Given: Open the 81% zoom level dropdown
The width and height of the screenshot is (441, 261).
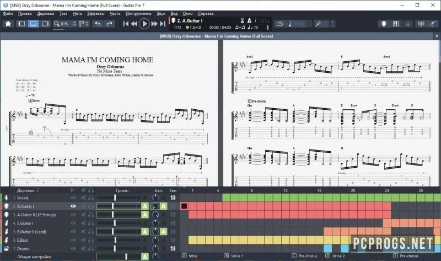Looking at the screenshot, I should click(x=69, y=24).
